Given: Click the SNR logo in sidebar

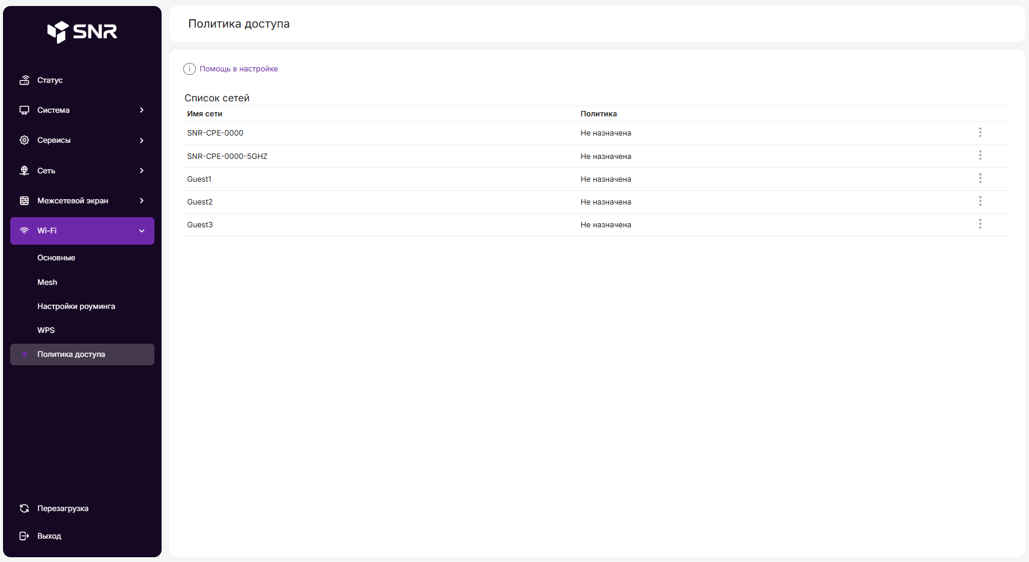Looking at the screenshot, I should point(82,32).
